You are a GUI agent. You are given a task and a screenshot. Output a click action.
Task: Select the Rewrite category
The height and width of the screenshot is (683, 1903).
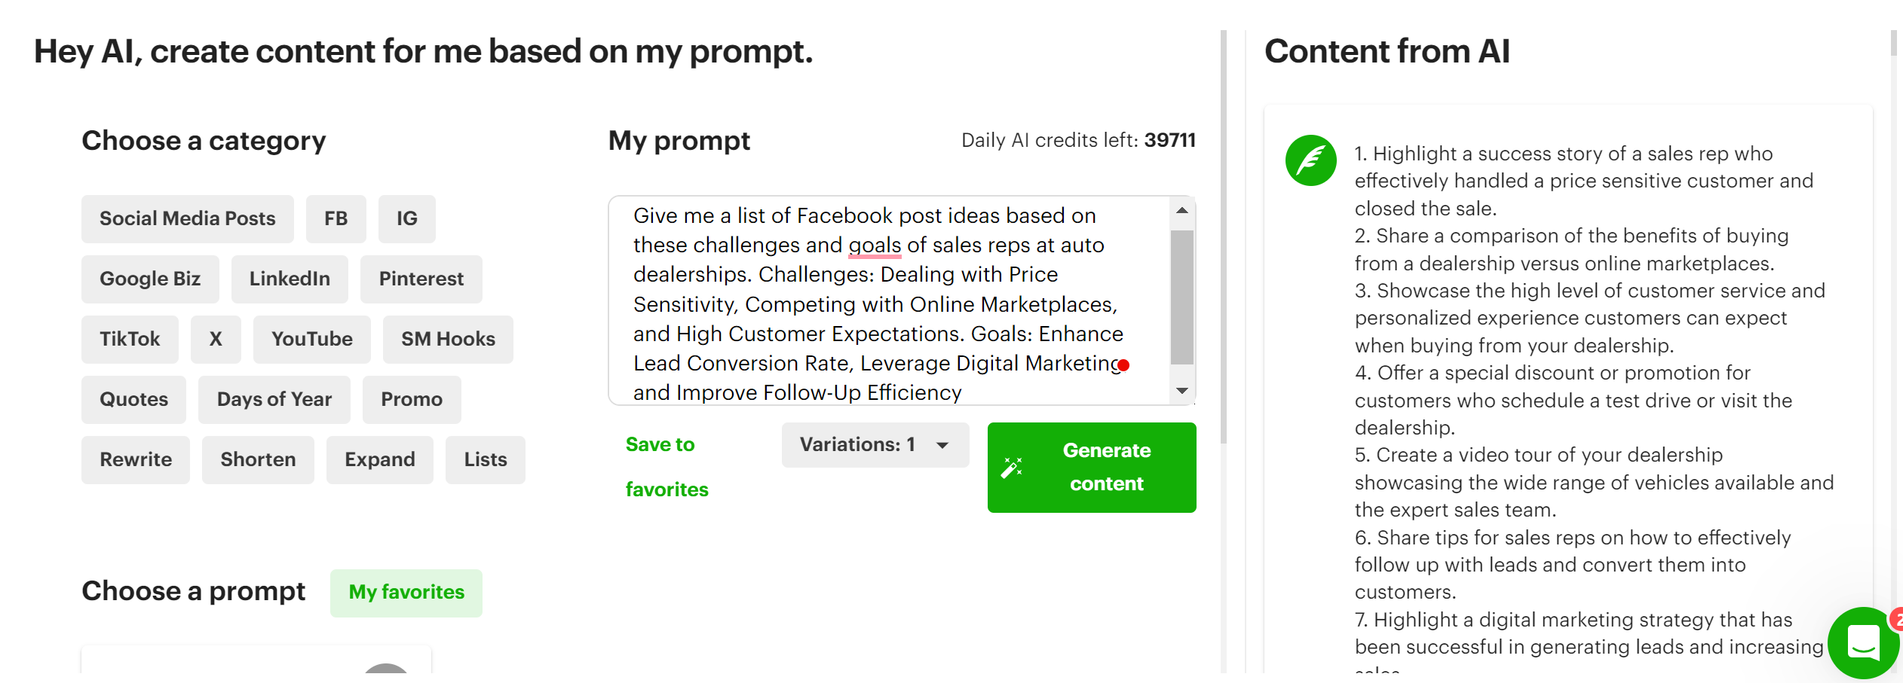tap(135, 459)
